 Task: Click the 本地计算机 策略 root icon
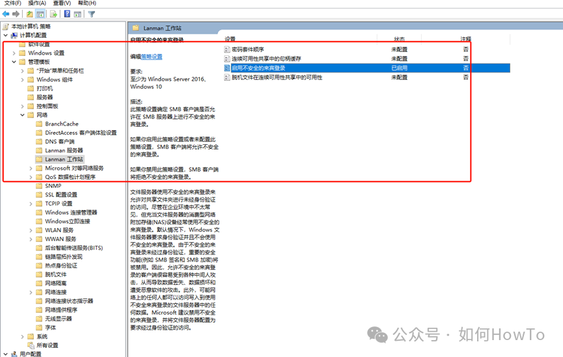[6, 27]
